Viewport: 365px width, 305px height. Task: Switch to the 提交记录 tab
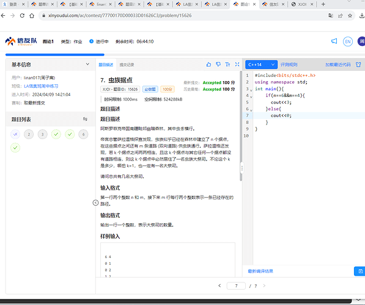tap(127, 65)
